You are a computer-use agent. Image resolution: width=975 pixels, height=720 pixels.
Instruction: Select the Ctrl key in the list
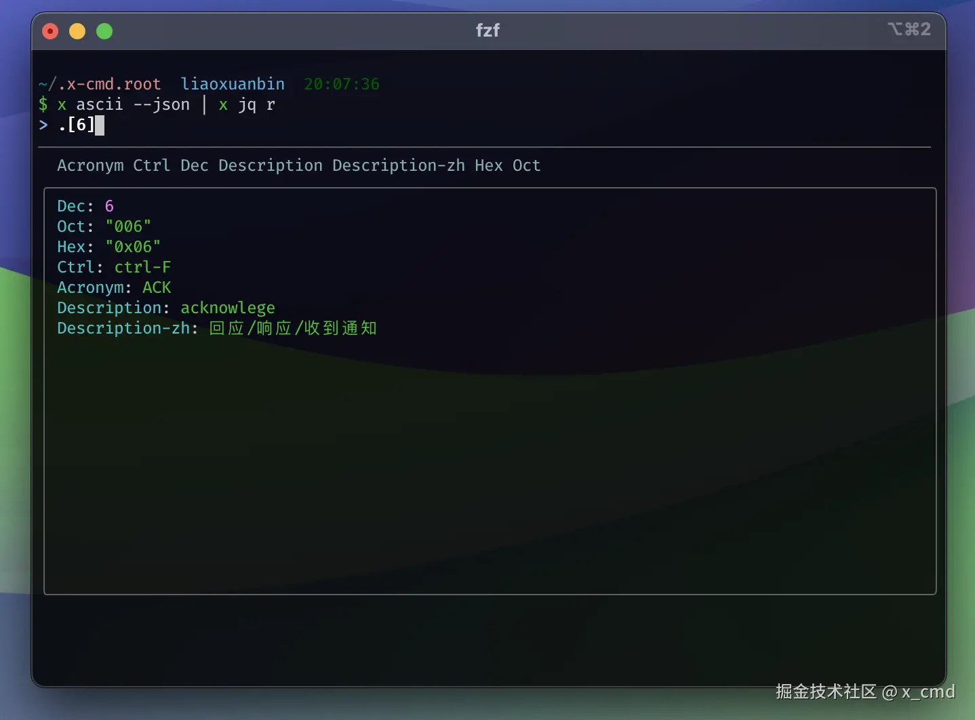click(151, 165)
